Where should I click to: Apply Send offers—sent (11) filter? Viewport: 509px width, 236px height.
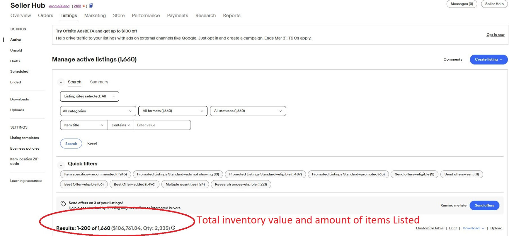[x=462, y=174]
